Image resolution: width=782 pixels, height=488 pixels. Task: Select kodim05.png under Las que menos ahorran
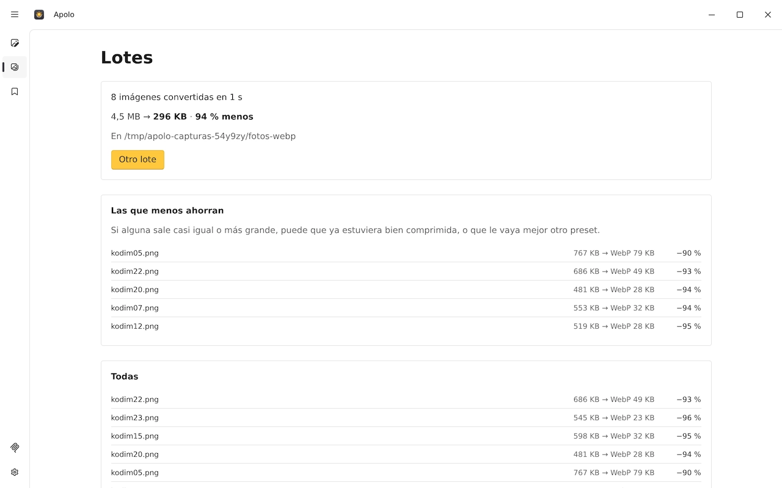(406, 253)
